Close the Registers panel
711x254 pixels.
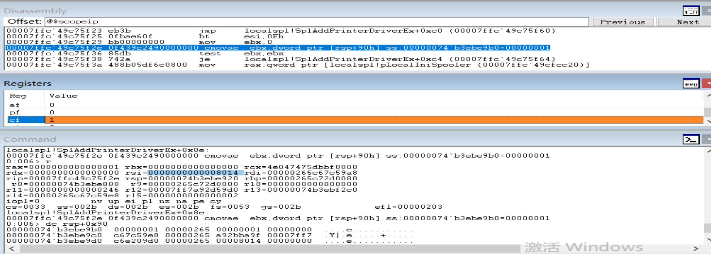707,84
